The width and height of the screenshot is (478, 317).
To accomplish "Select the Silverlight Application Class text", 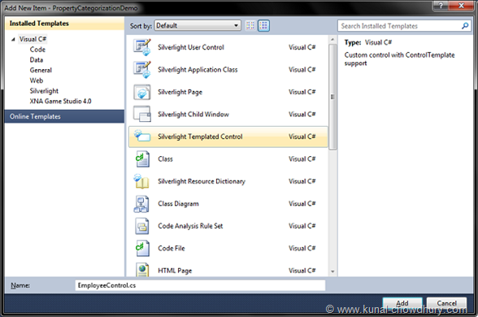I will [x=198, y=70].
